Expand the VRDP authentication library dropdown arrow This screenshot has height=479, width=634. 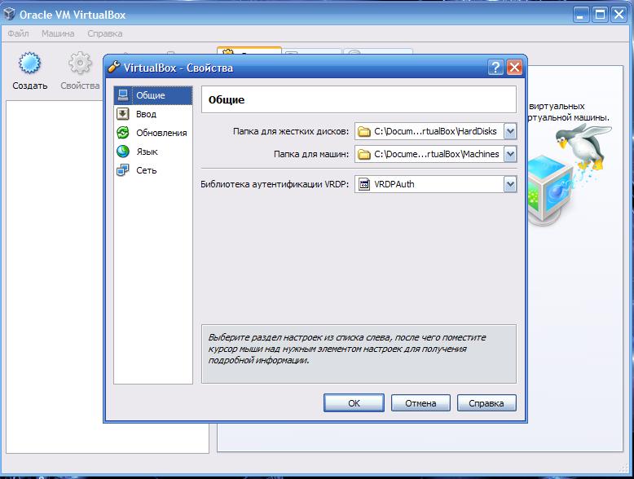(510, 184)
